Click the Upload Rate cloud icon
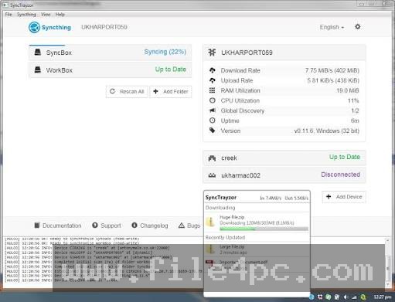The height and width of the screenshot is (302, 395). 212,80
